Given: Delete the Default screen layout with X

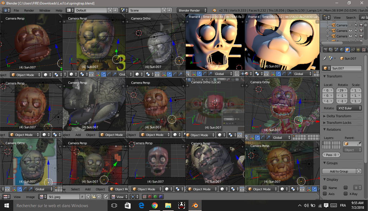Looking at the screenshot, I should pos(115,10).
